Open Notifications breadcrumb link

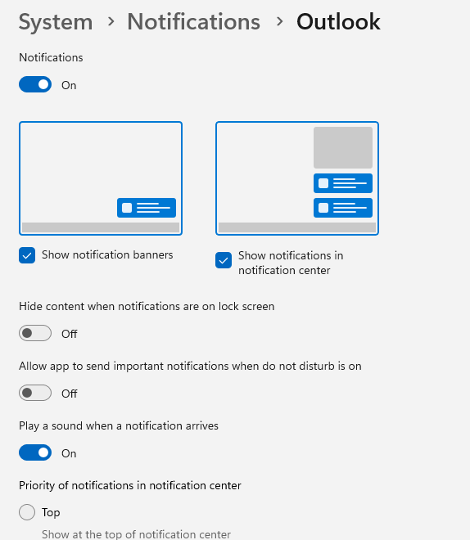(x=194, y=22)
